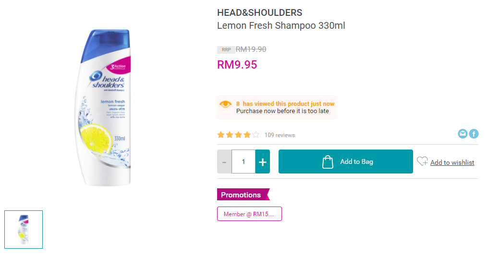Click the Promotions ribbon label
This screenshot has height=254, width=488.
[242, 195]
